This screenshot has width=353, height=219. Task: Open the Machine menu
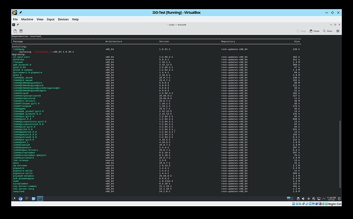[27, 19]
